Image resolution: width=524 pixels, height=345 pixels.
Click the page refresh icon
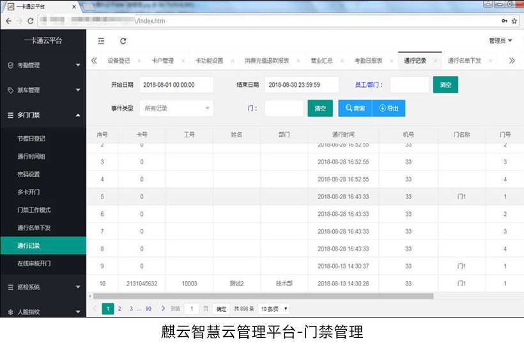(123, 41)
